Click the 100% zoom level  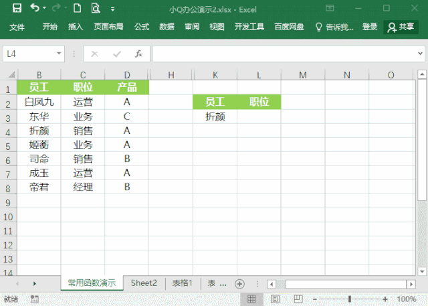click(x=407, y=299)
